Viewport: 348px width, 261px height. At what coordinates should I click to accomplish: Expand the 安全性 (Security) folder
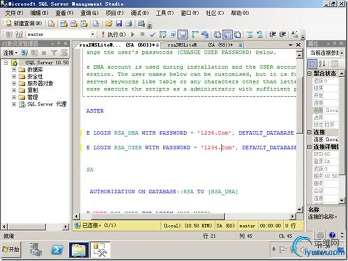tap(14, 77)
